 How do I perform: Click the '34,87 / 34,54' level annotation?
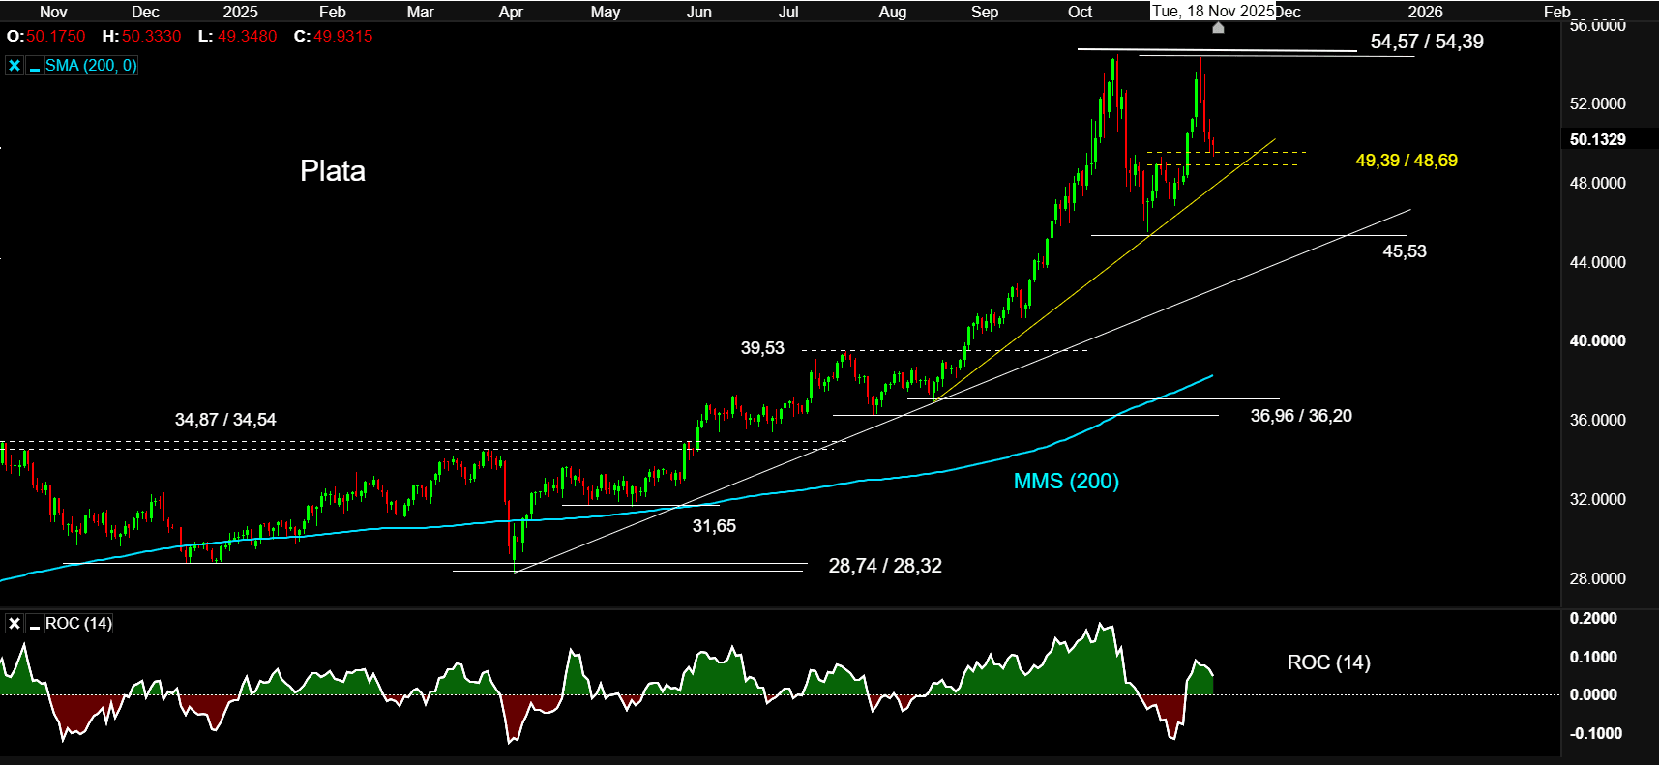(224, 420)
